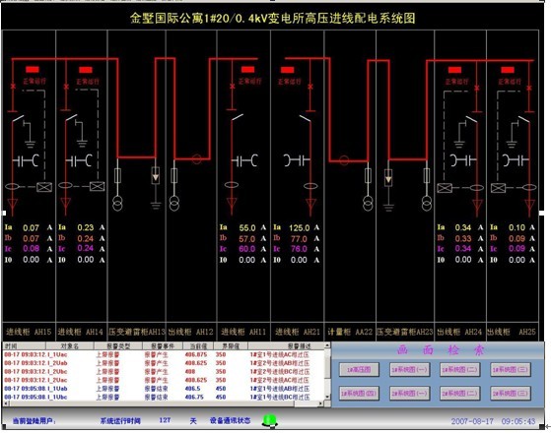Click the alarm list horizontal scroll-right arrow
551x434 pixels.
(320, 403)
